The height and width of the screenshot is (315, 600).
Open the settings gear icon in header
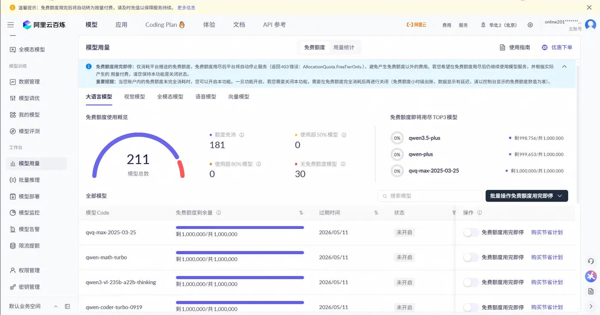click(530, 25)
